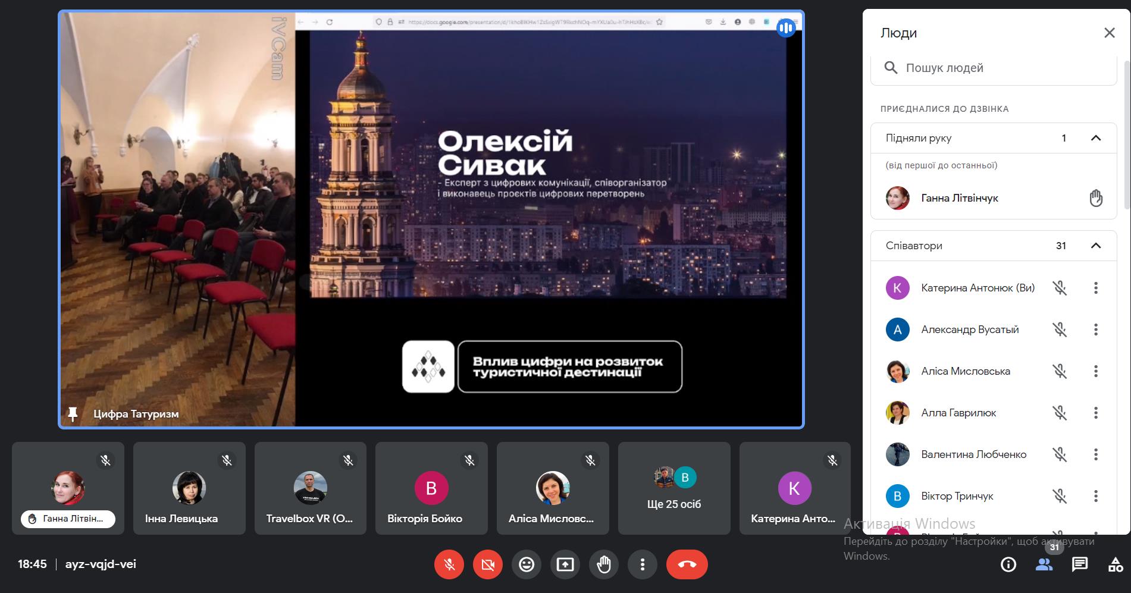
Task: Select Інна Левицька's participant tile
Action: click(189, 488)
